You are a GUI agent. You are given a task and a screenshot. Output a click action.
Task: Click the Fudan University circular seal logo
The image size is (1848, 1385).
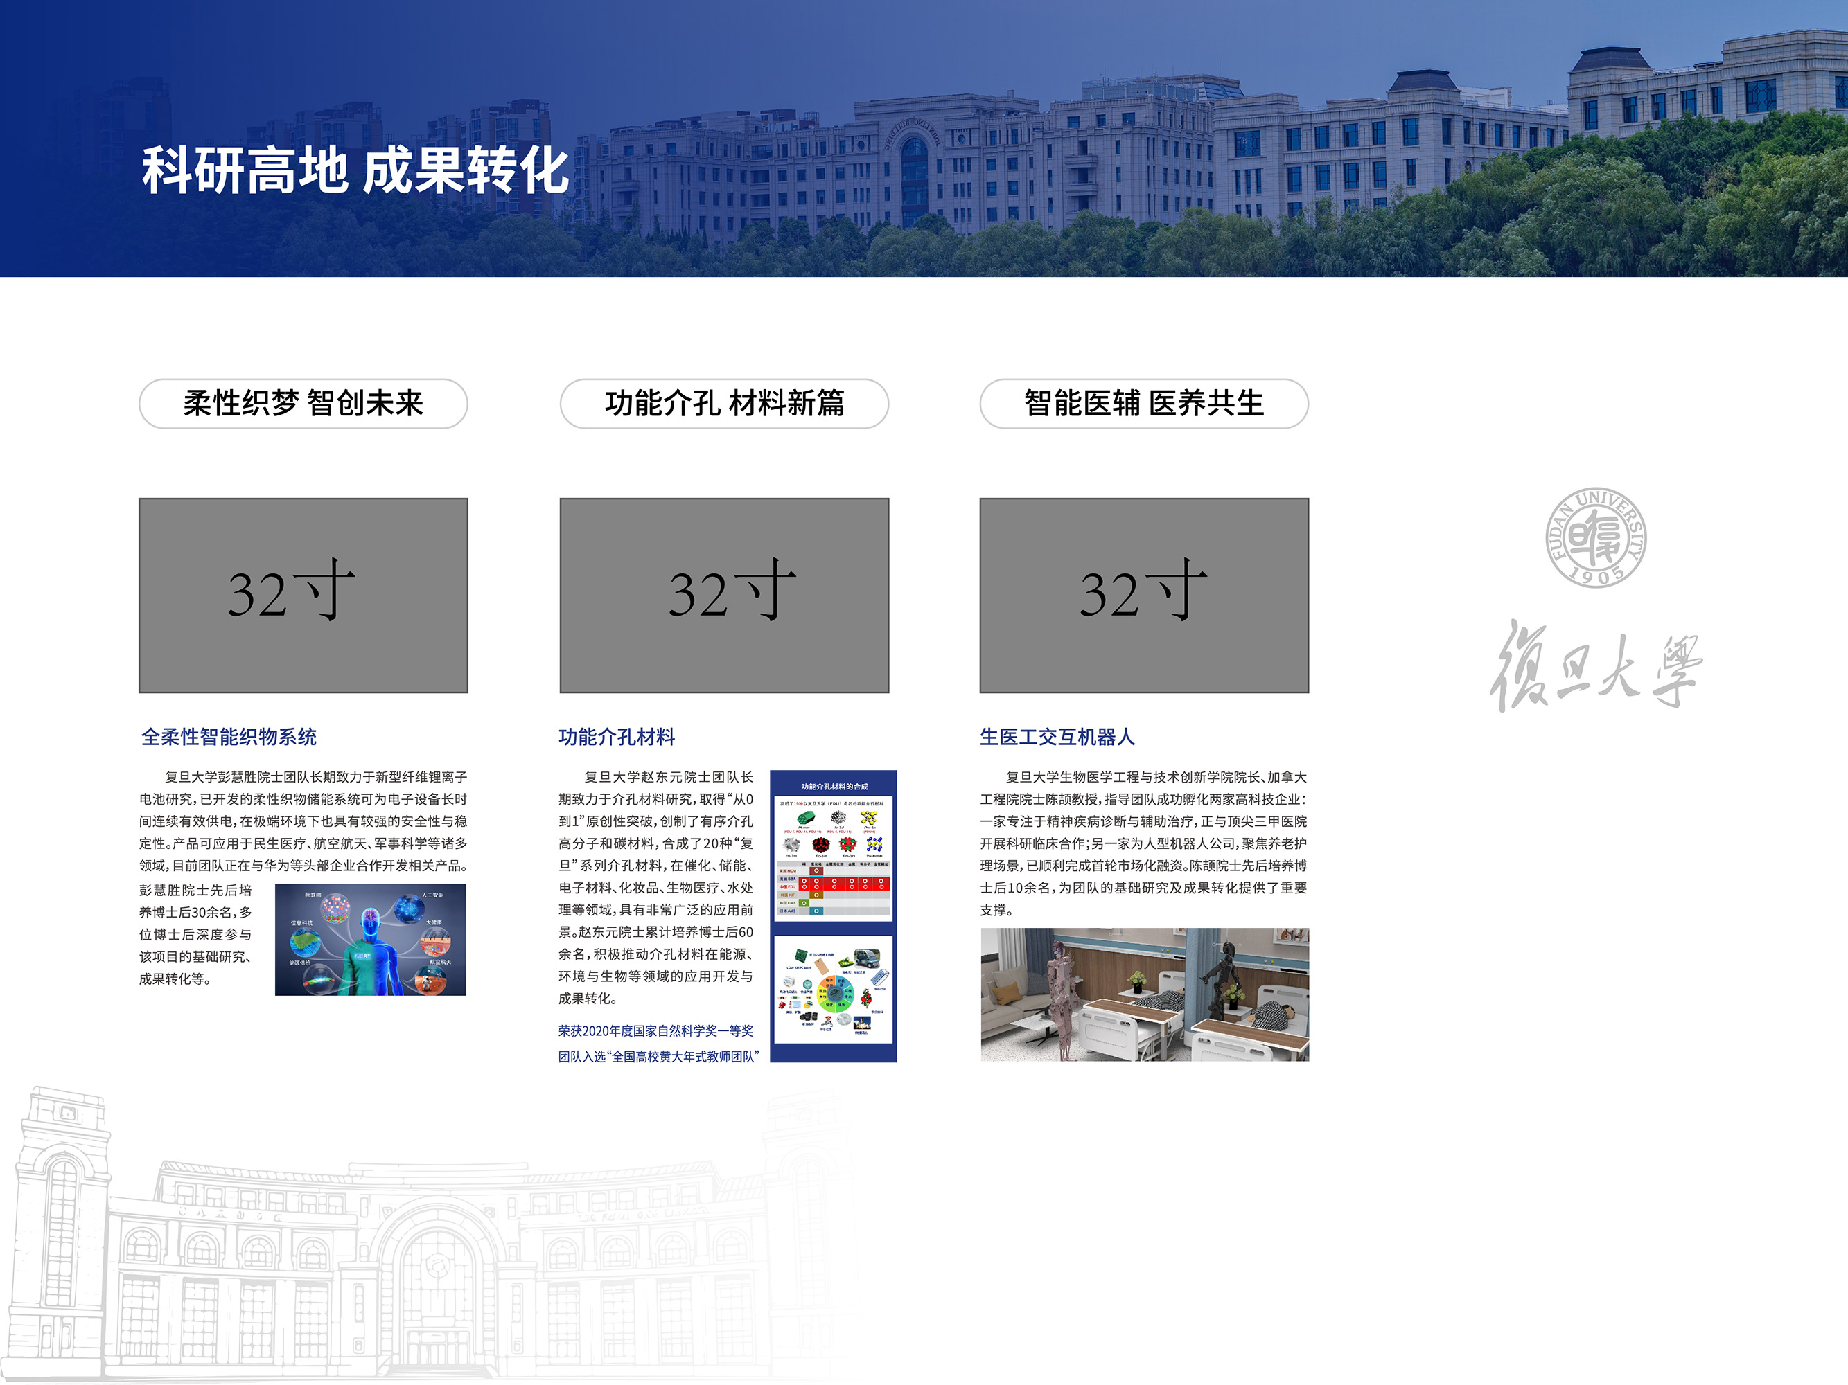(1595, 537)
